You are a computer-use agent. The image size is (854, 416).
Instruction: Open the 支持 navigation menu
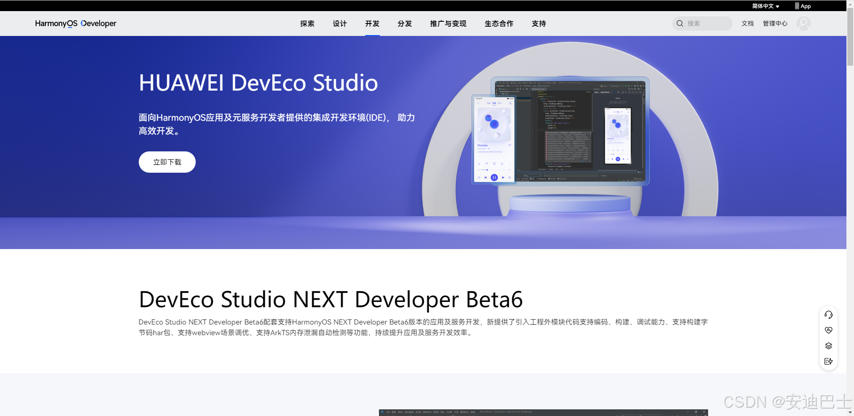click(539, 24)
